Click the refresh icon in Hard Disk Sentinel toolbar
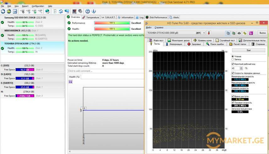The image size is (269, 154). point(3,11)
